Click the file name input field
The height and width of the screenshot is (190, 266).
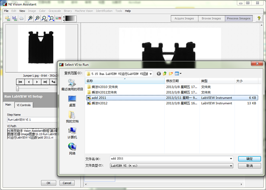click(x=169, y=158)
